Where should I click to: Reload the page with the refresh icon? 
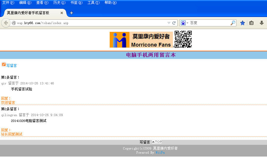tap(174, 23)
